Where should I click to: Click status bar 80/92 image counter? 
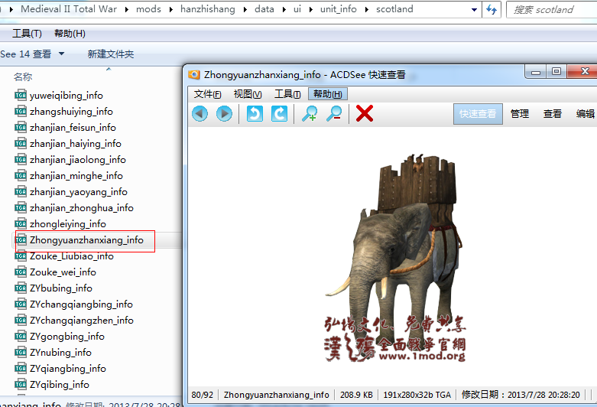pyautogui.click(x=202, y=395)
